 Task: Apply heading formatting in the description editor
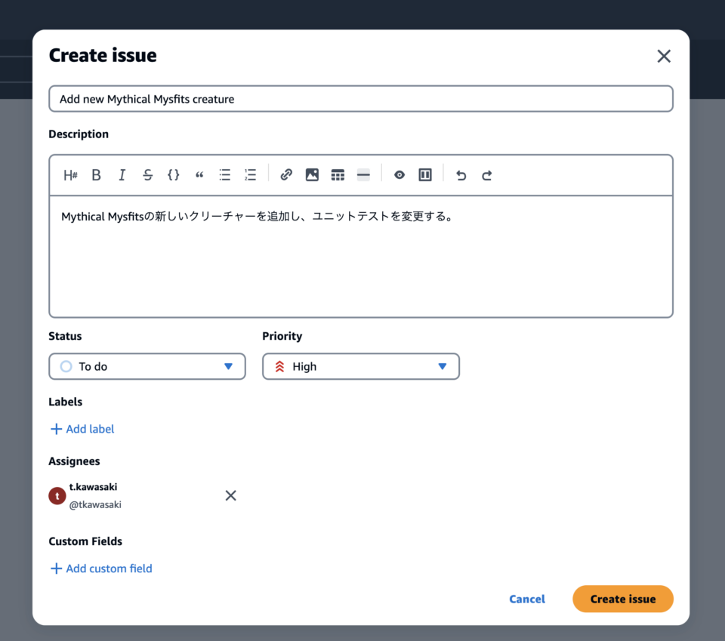click(70, 174)
